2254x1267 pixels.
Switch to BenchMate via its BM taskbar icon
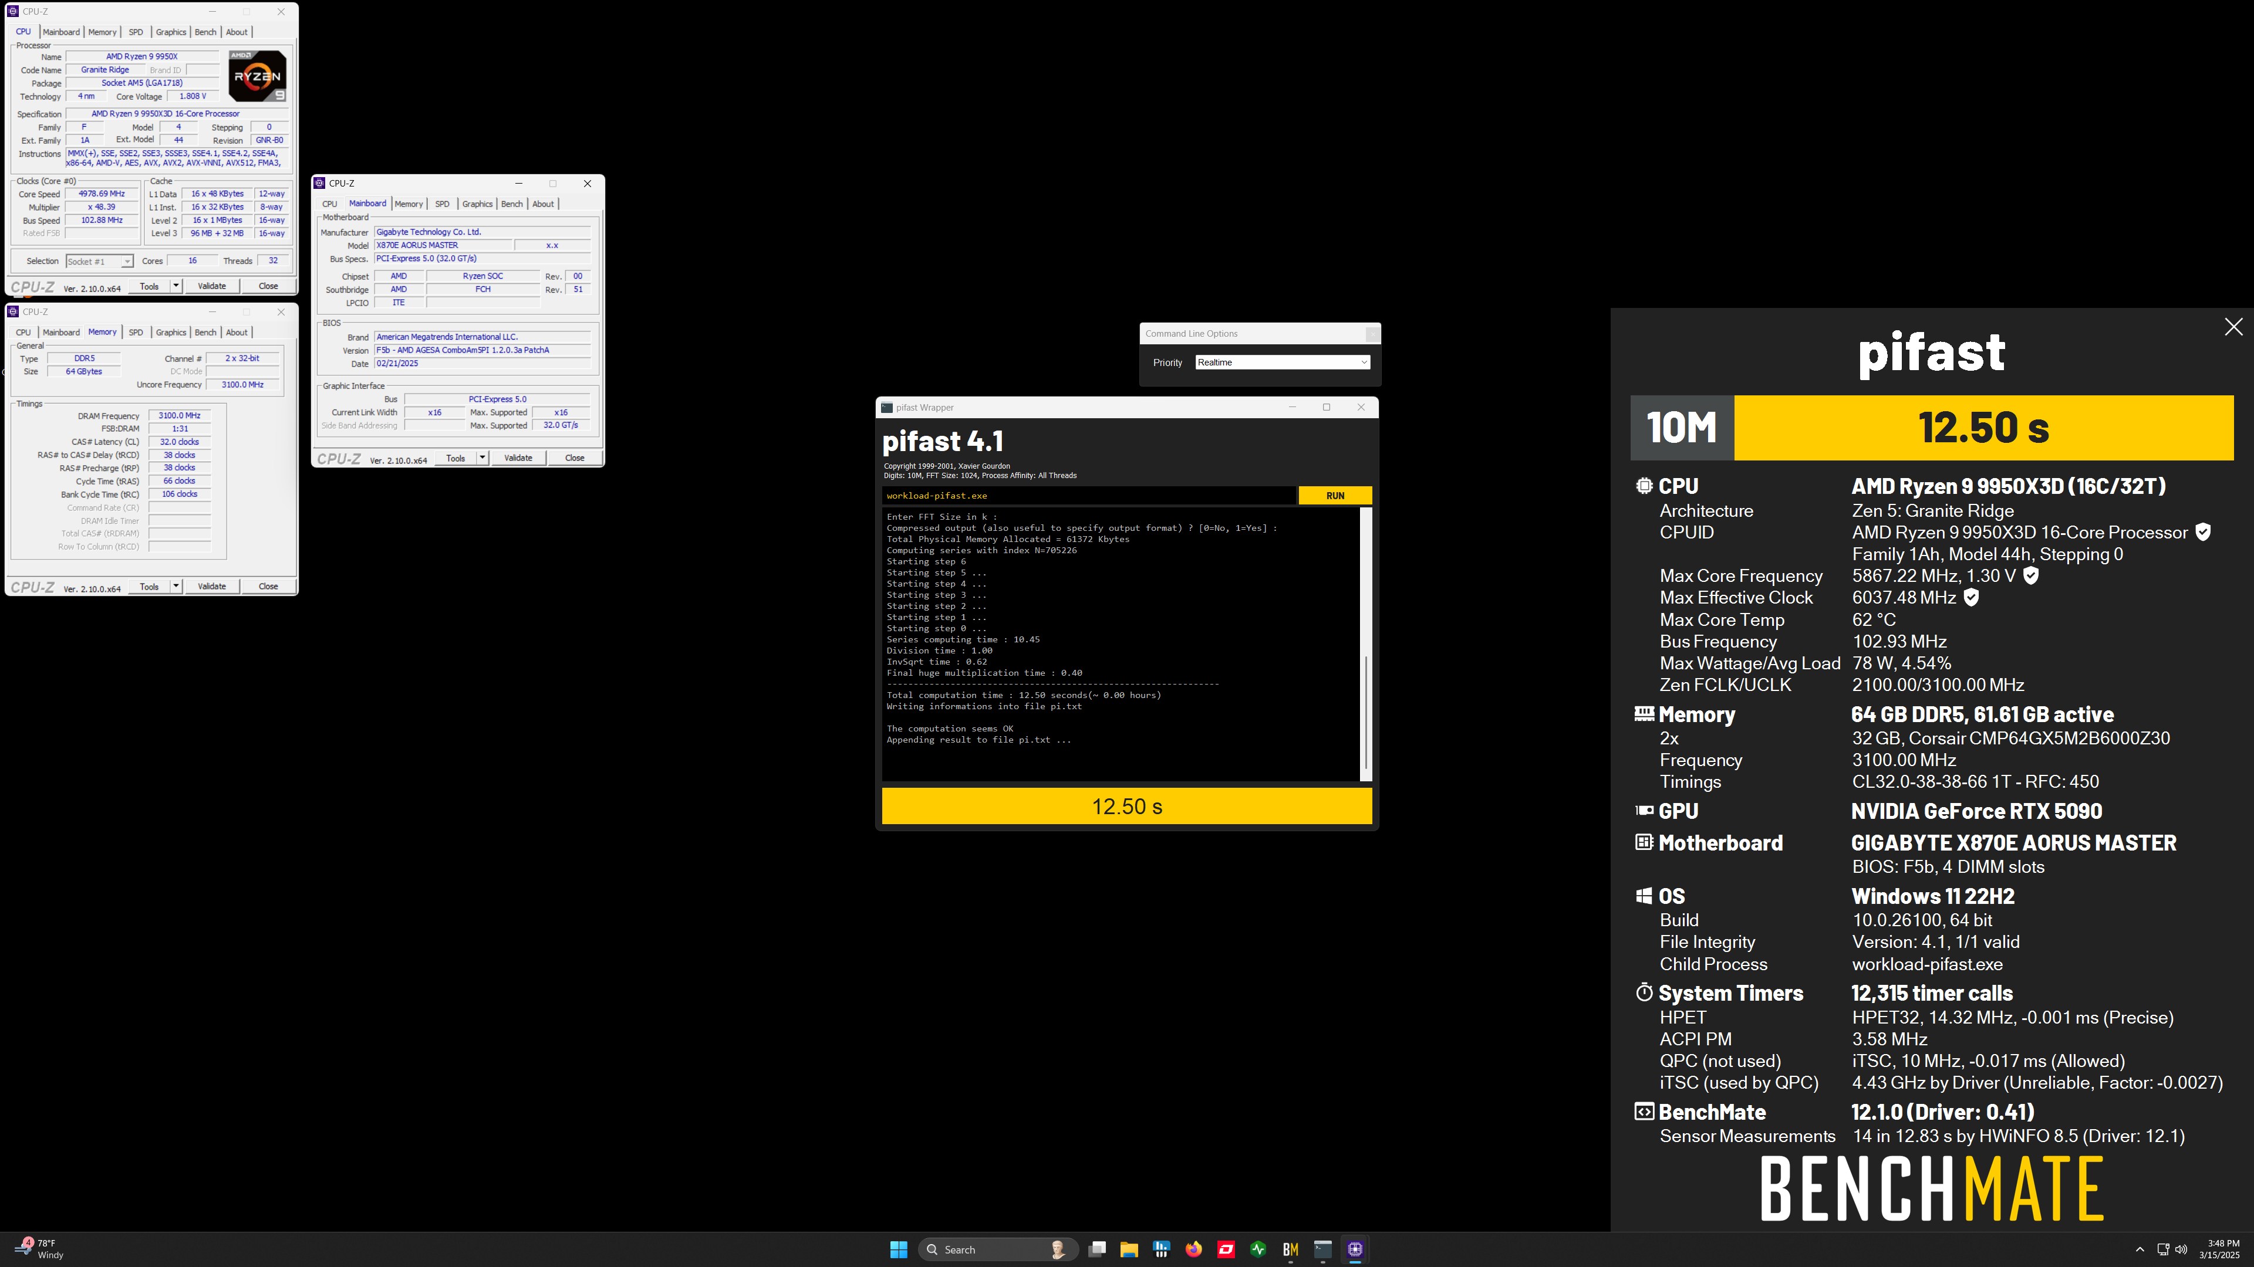[1291, 1249]
